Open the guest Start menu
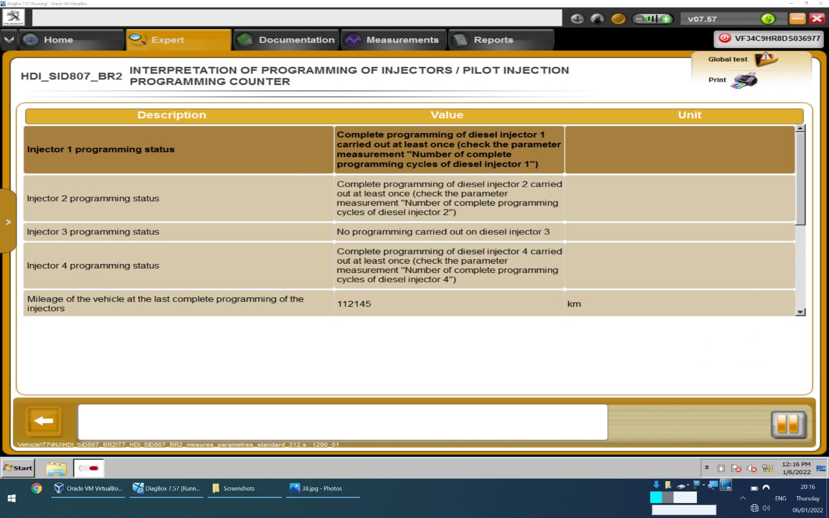Image resolution: width=829 pixels, height=518 pixels. coord(18,468)
